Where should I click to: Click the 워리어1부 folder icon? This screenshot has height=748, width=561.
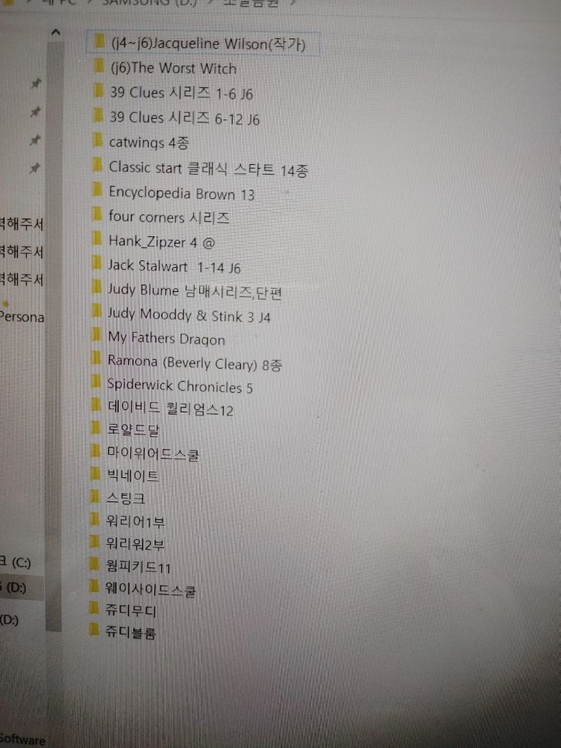click(94, 519)
